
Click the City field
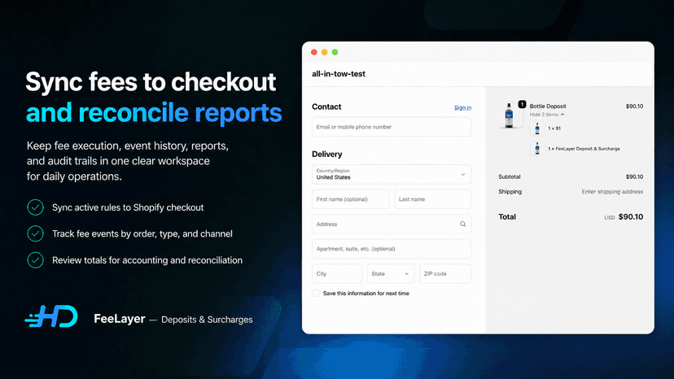(337, 274)
